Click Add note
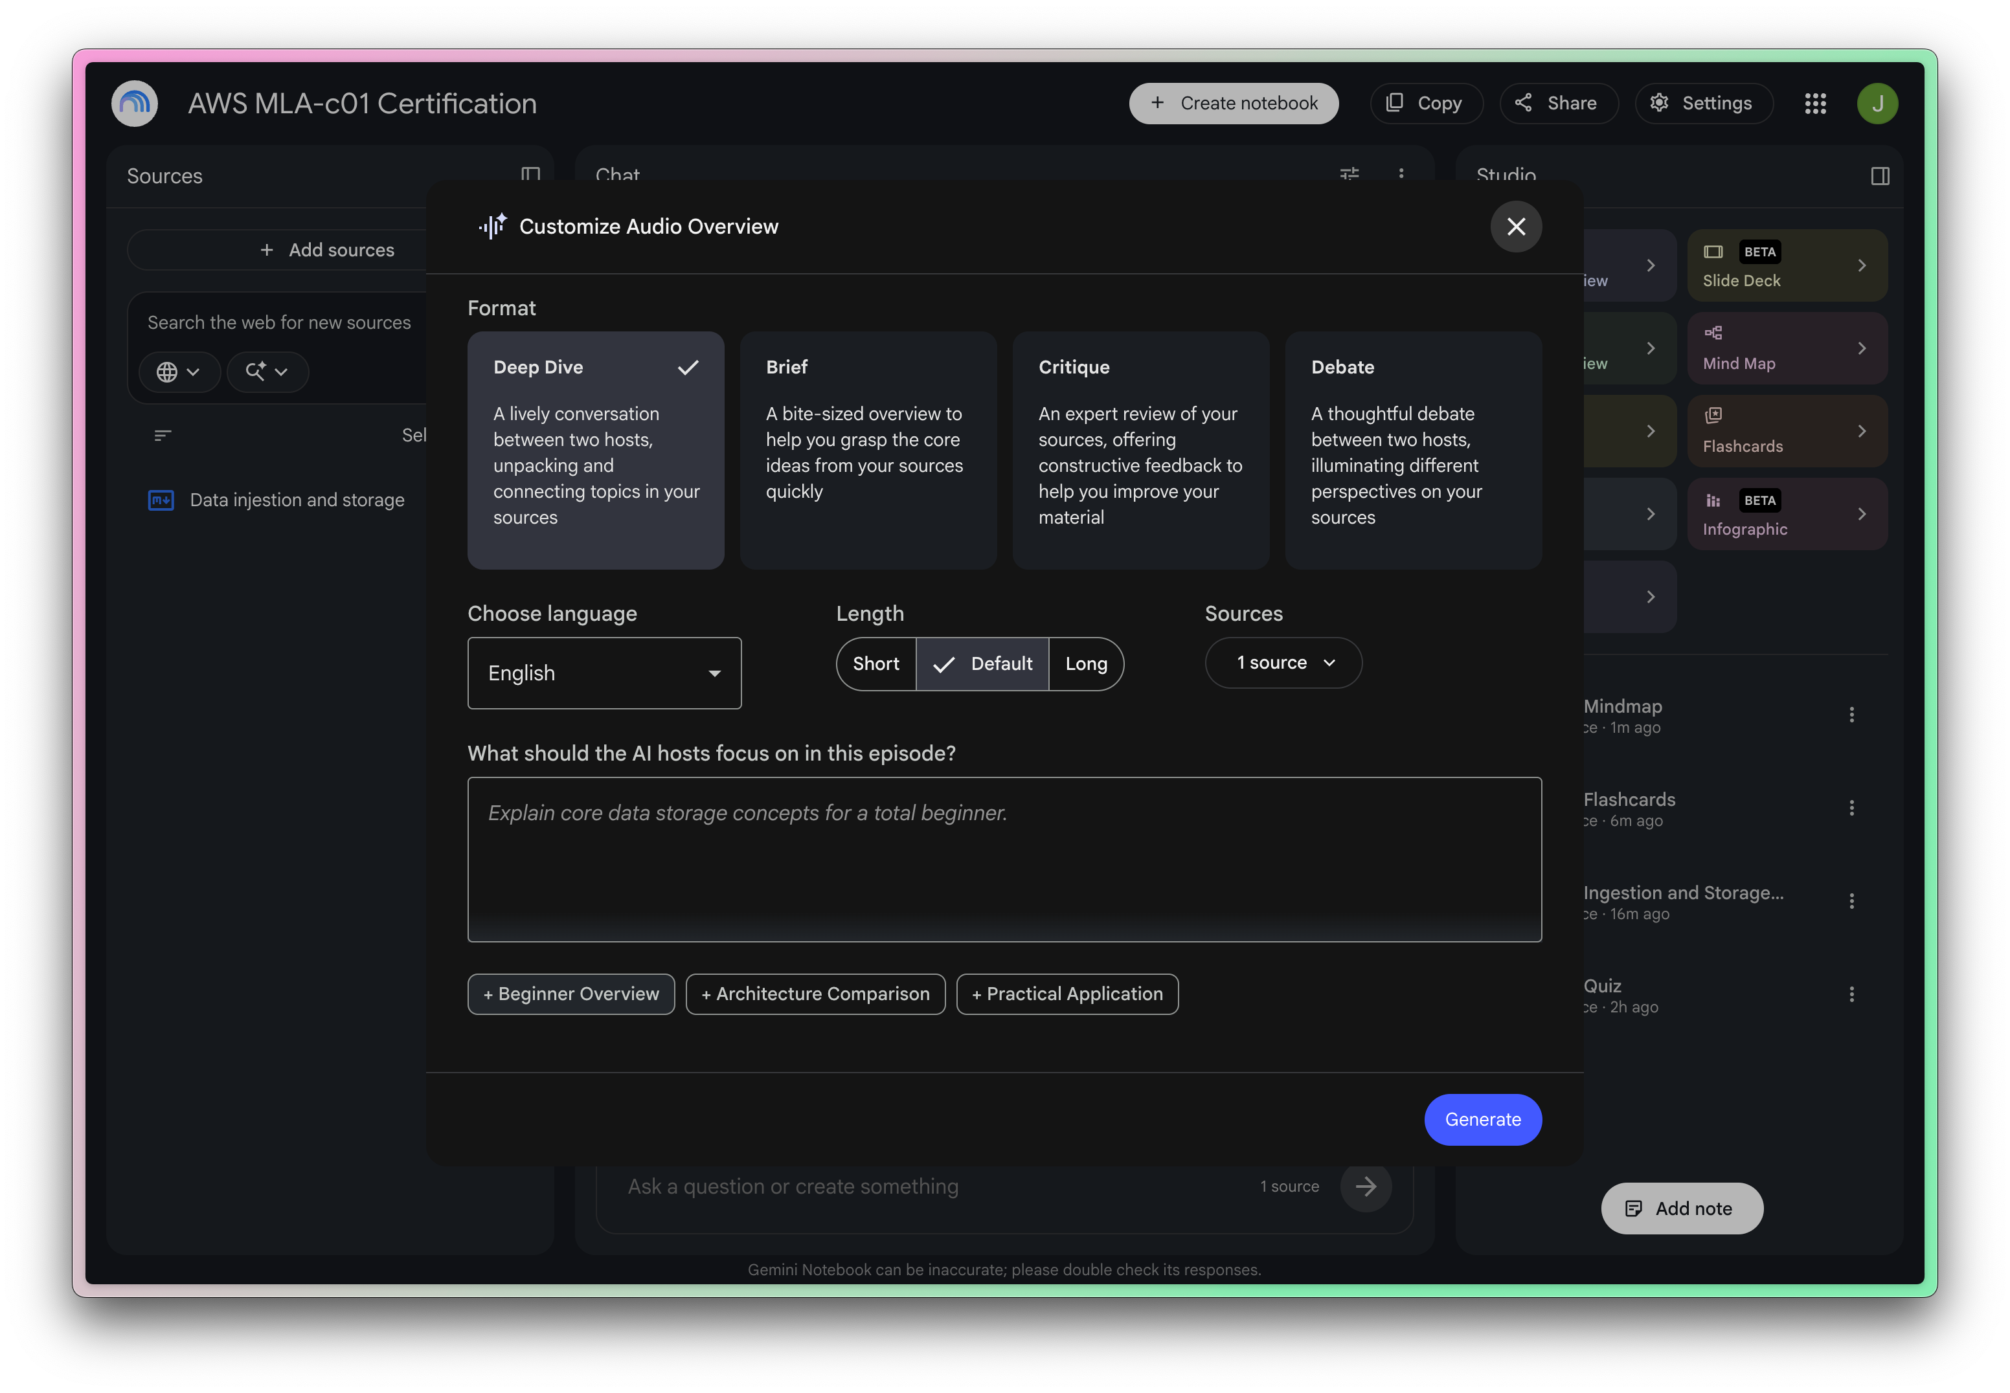 click(1681, 1209)
